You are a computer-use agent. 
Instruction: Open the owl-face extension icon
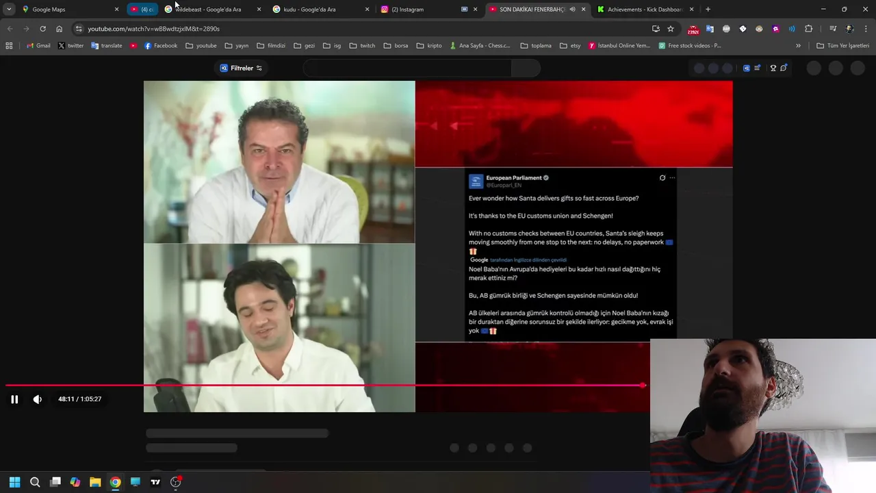(x=759, y=29)
